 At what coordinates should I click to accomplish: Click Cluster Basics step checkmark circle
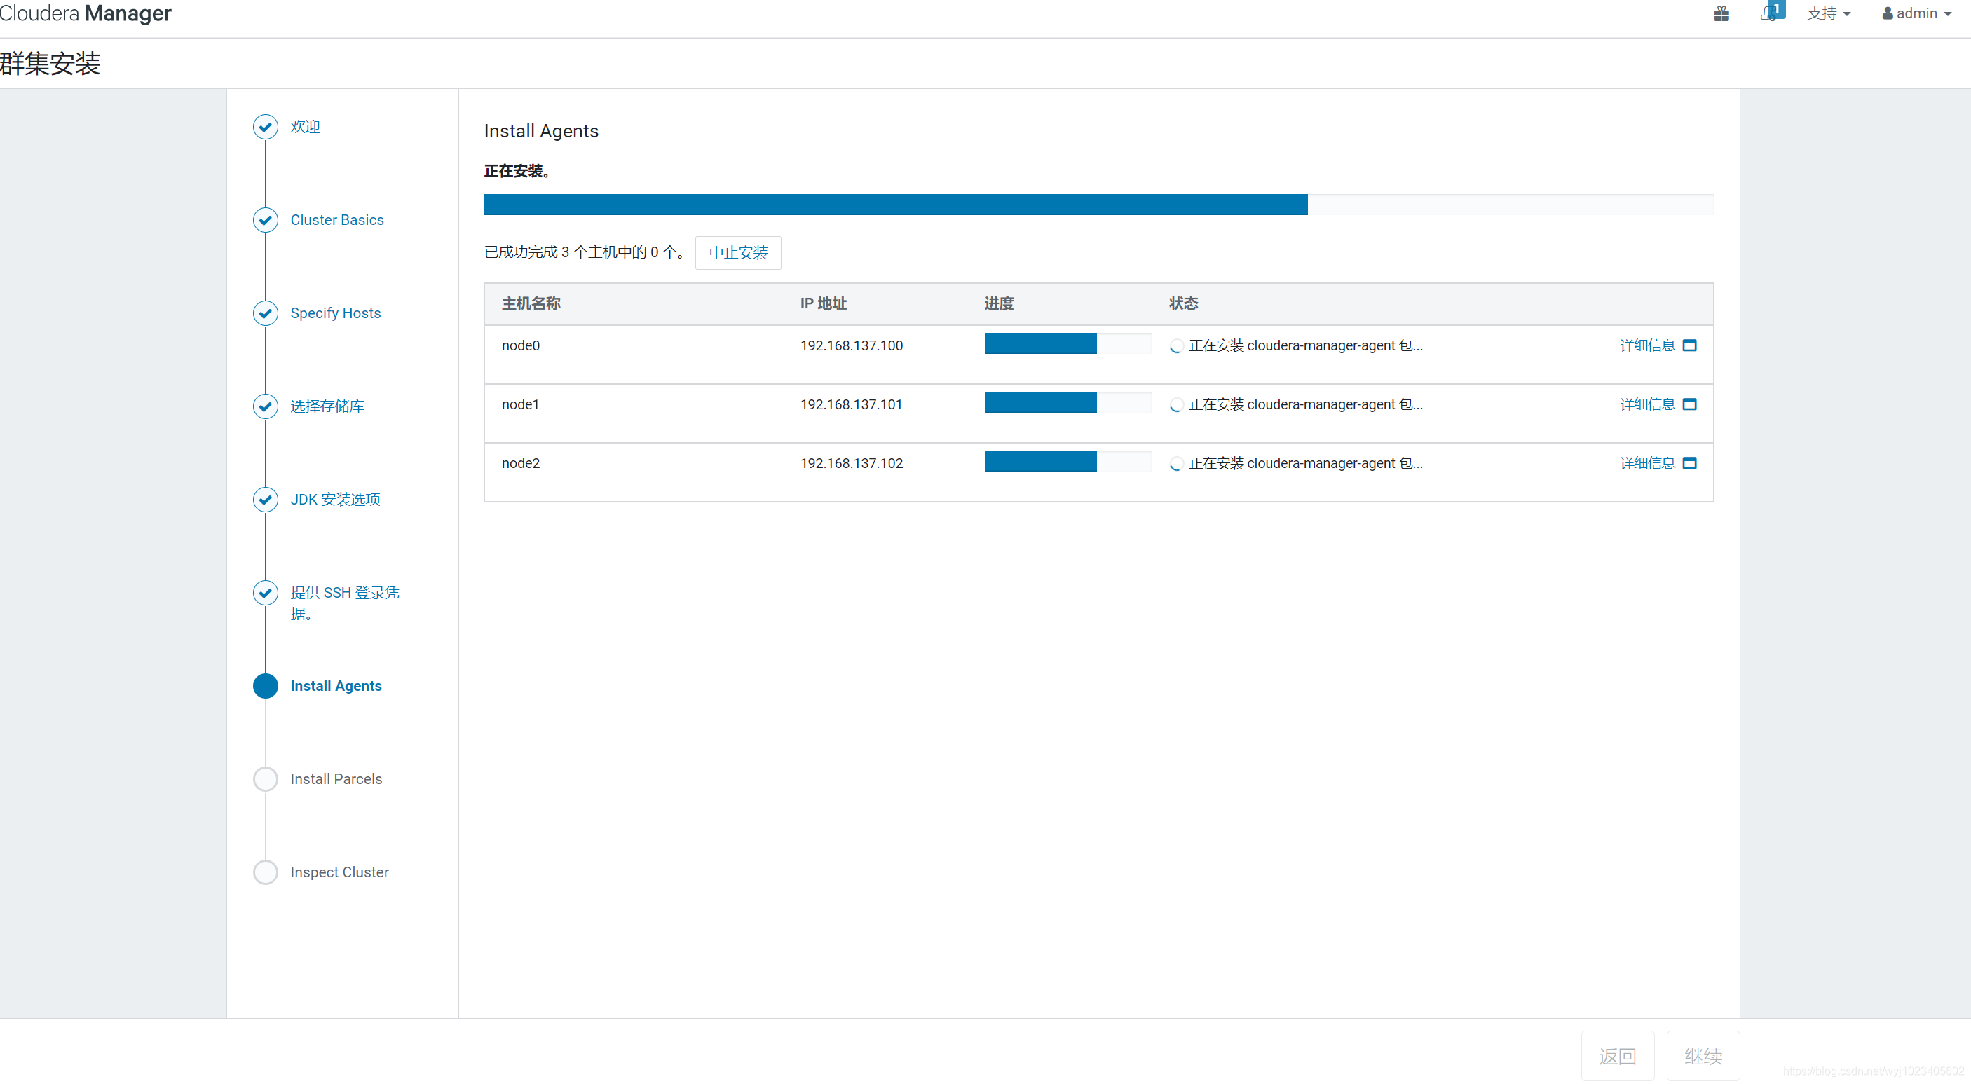pos(266,220)
